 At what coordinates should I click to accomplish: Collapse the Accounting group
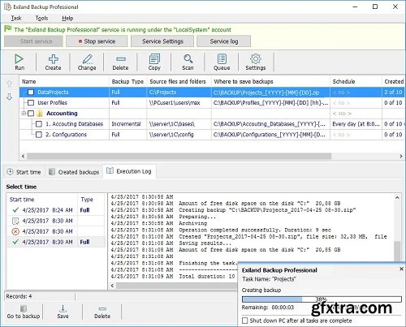pos(24,114)
